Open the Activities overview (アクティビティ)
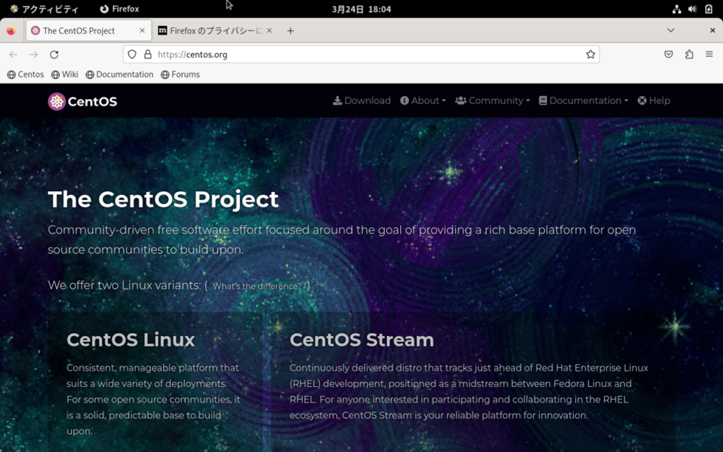The height and width of the screenshot is (452, 723). 44,9
